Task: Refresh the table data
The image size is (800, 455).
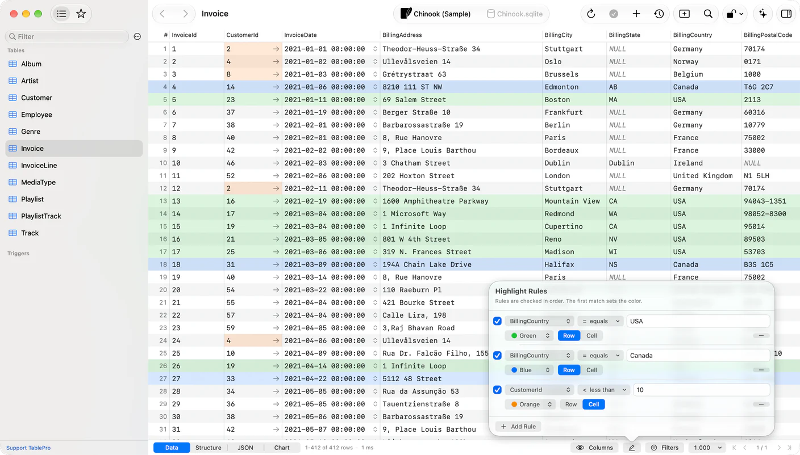Action: (591, 14)
